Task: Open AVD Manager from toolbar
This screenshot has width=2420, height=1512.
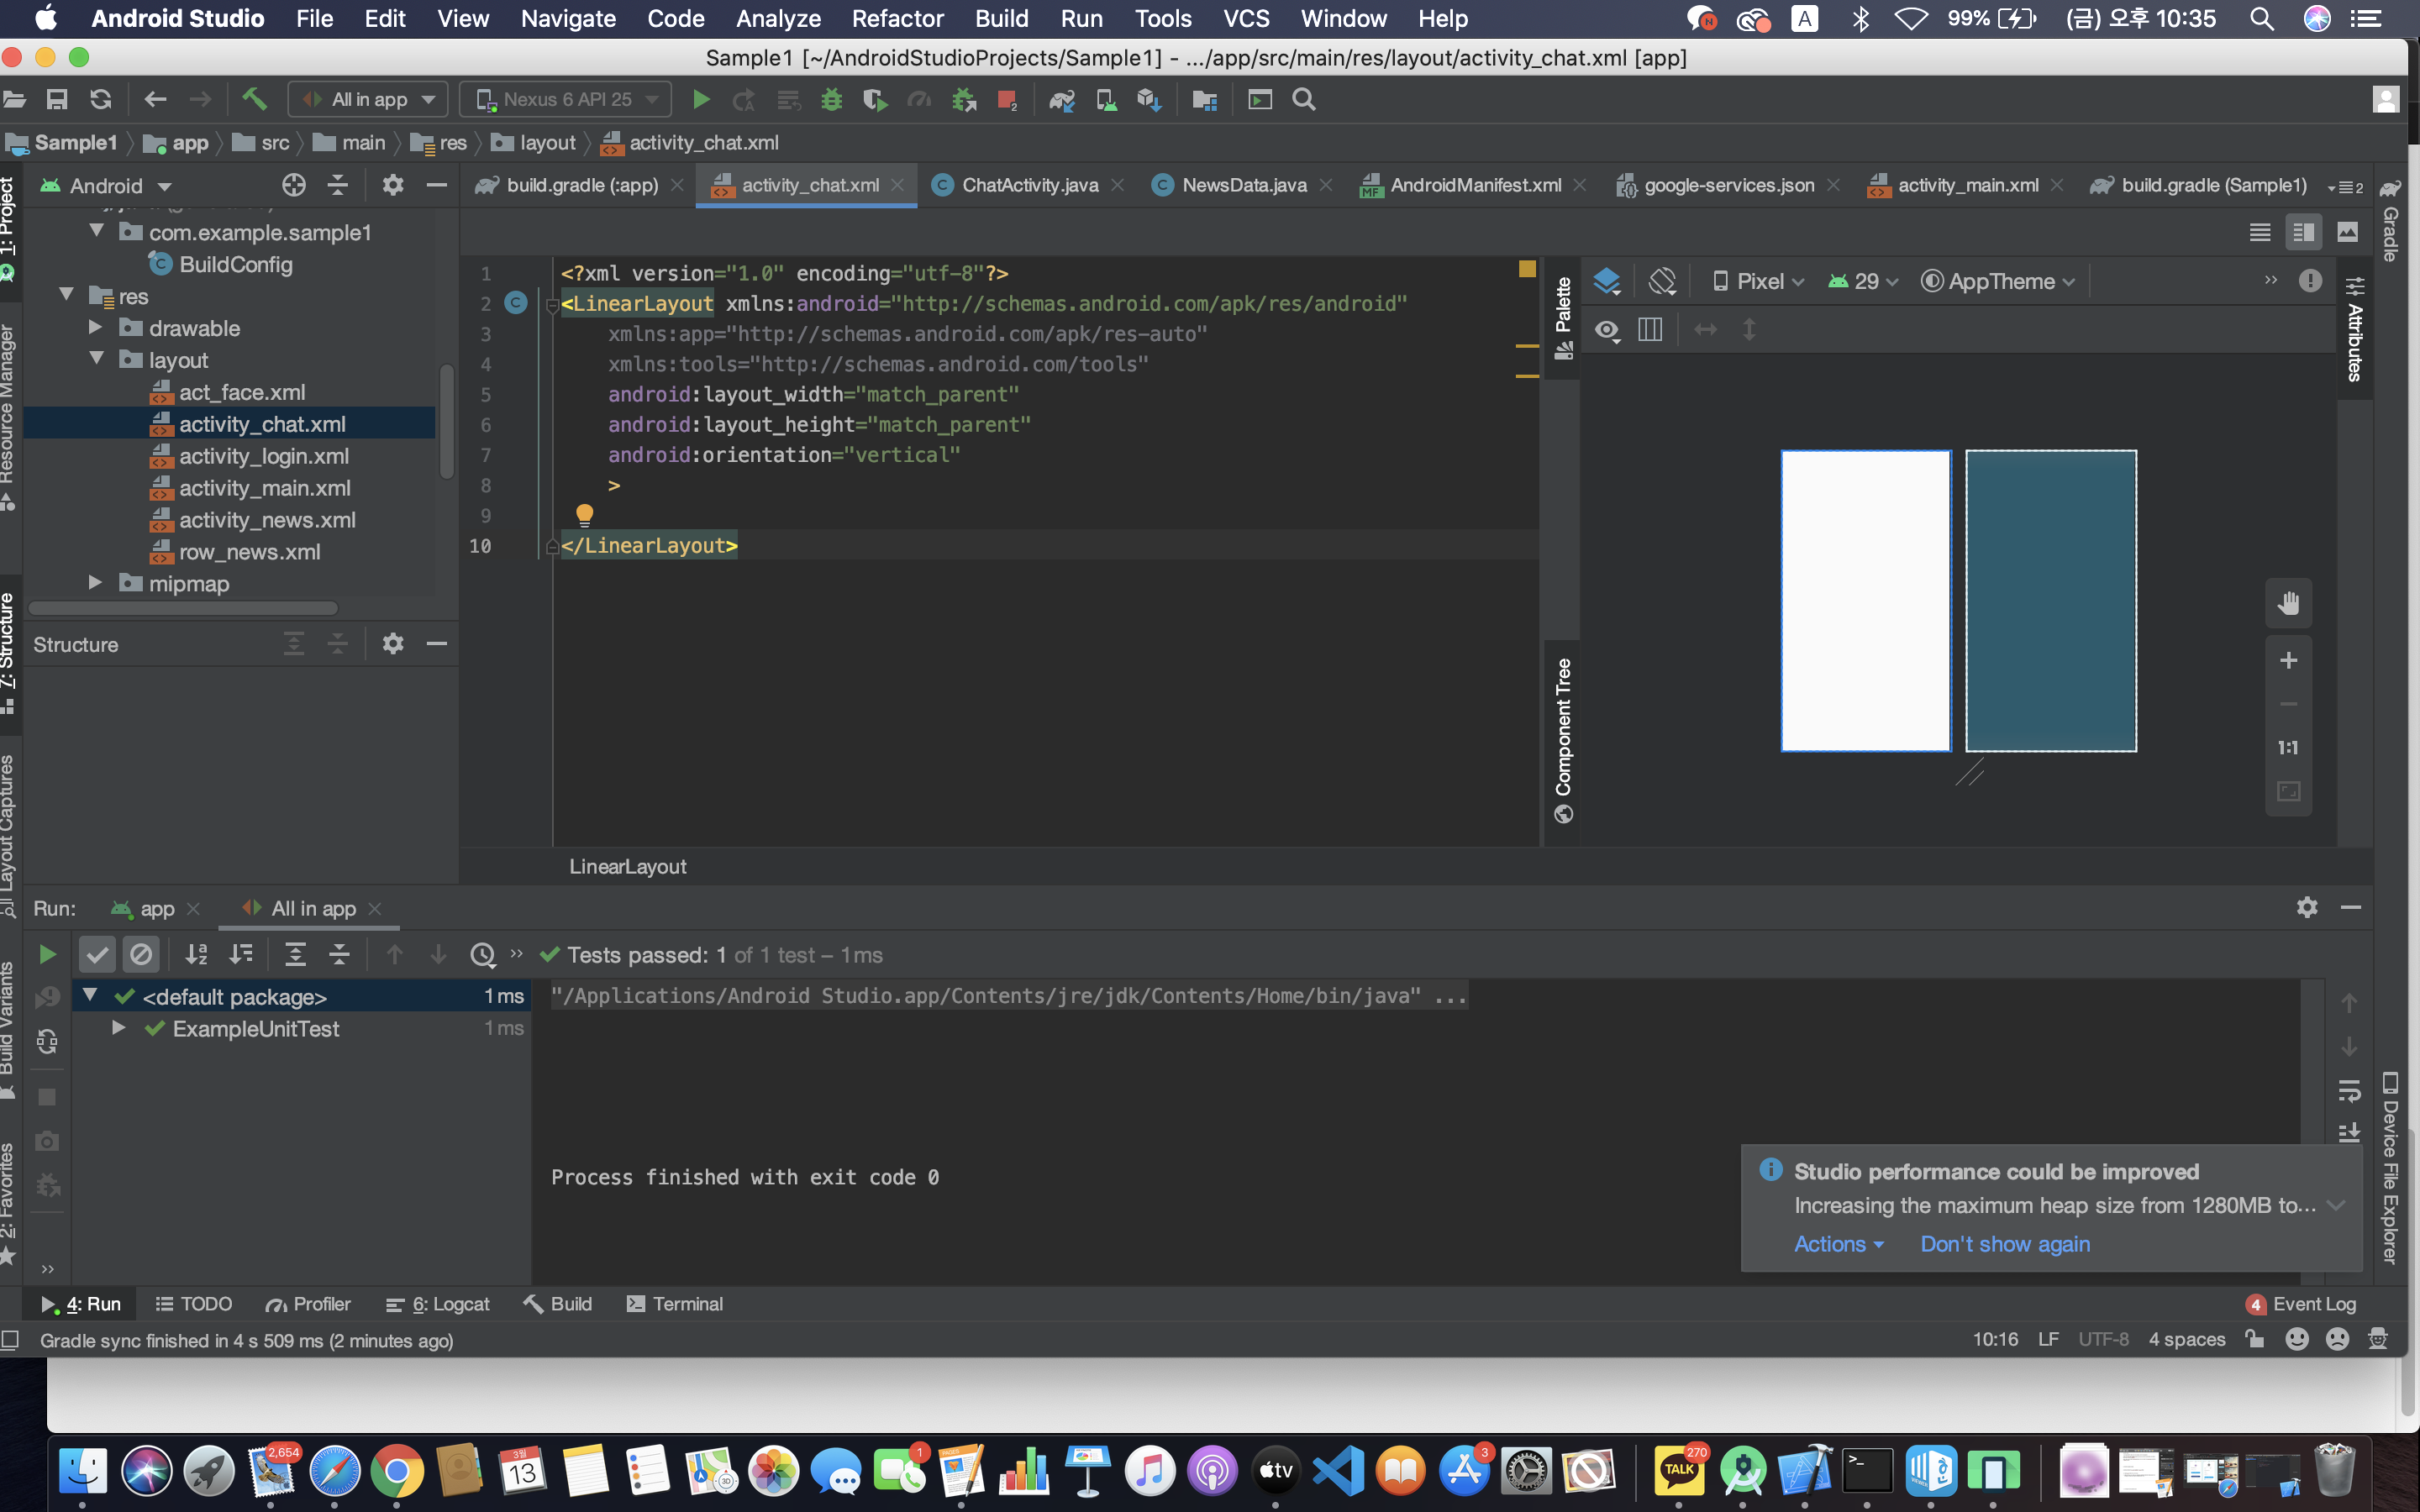Action: coord(1106,99)
